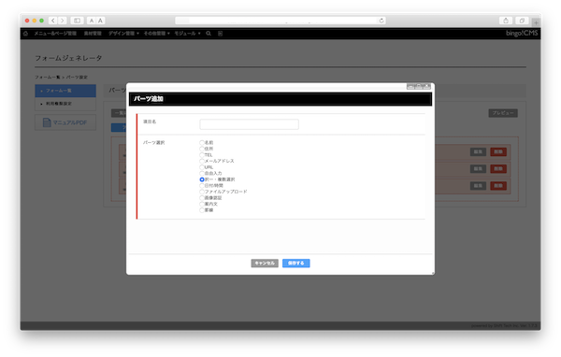Image resolution: width=561 pixels, height=357 pixels.
Task: Go to CMS home via house icon
Action: pos(25,34)
